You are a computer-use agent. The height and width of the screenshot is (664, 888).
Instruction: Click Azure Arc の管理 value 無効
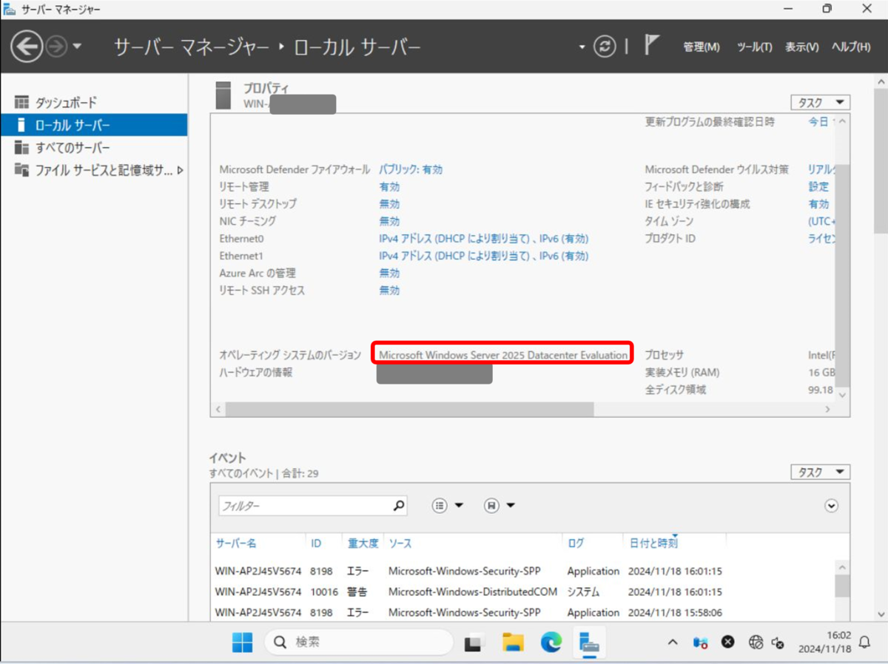point(389,273)
